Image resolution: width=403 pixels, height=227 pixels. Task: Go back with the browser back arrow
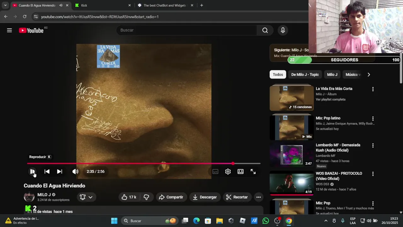click(x=6, y=17)
